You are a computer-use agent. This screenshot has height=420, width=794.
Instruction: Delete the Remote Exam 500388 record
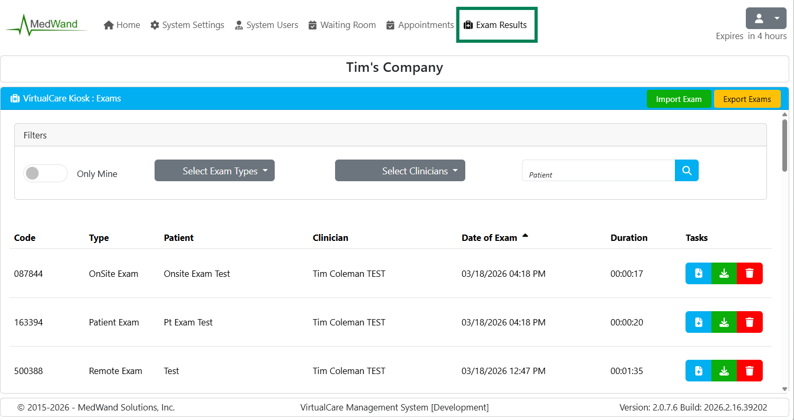coord(750,371)
